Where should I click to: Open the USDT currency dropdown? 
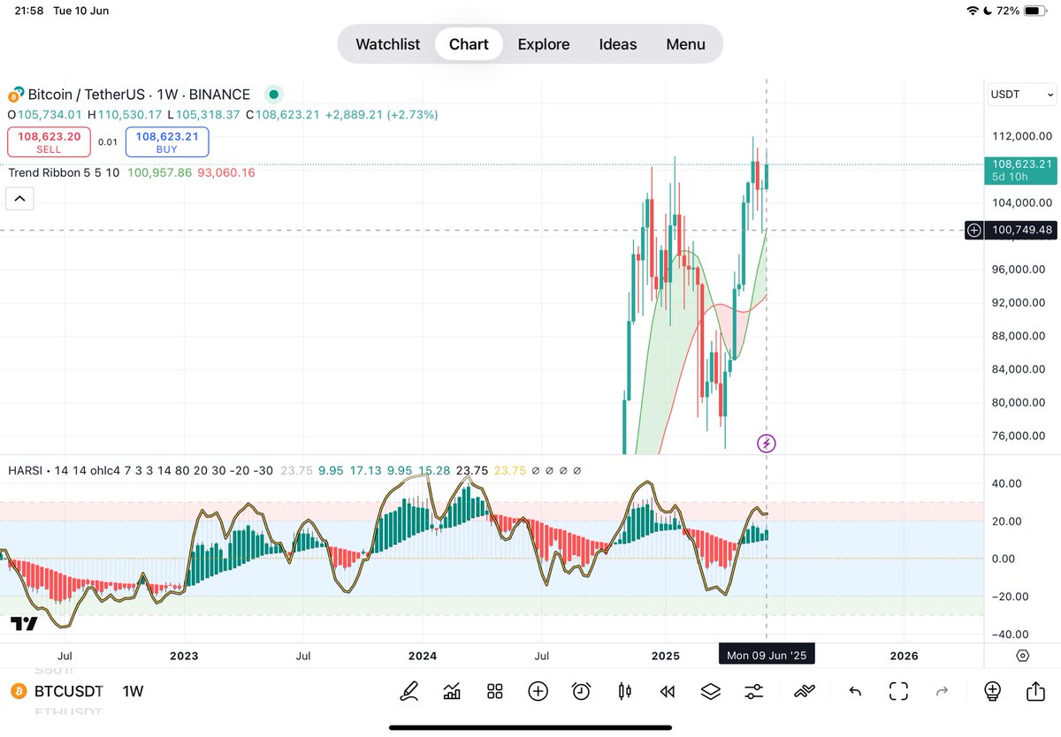tap(1021, 95)
